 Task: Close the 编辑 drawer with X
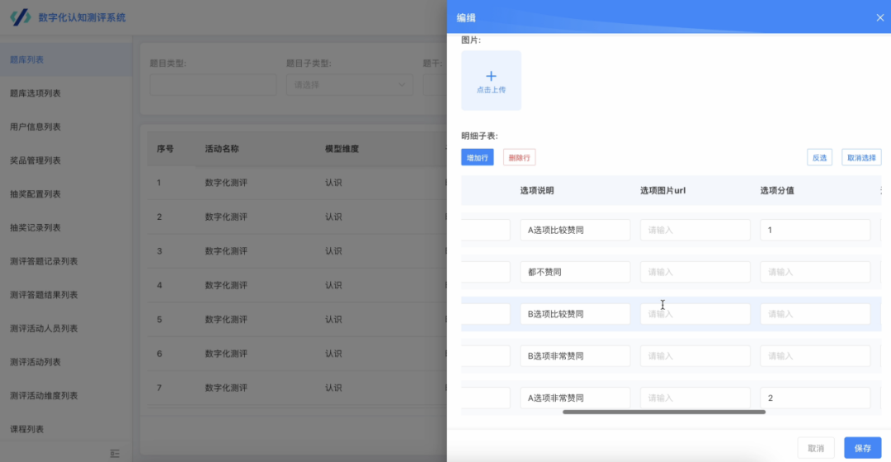879,17
